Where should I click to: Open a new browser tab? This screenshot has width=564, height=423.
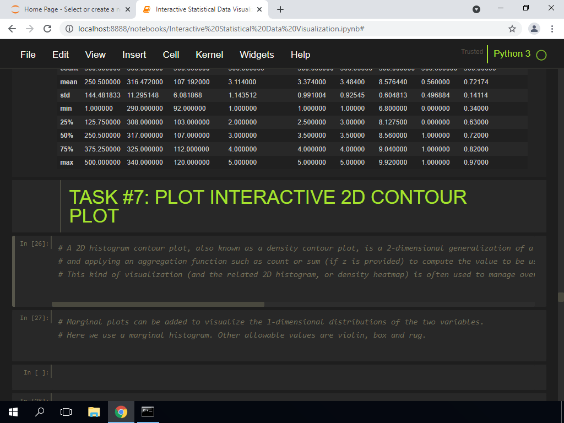[x=280, y=10]
